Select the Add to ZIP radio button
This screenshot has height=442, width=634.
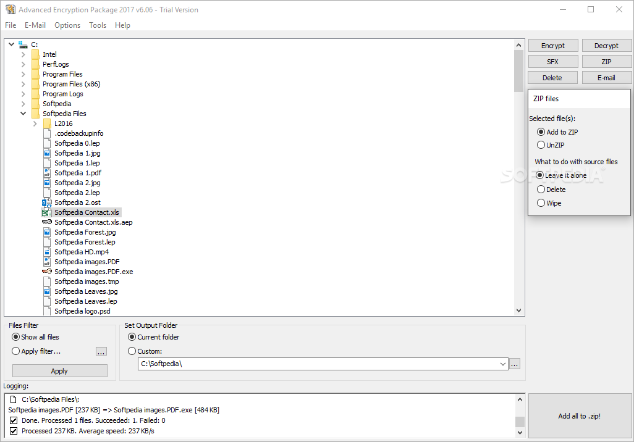(x=541, y=132)
